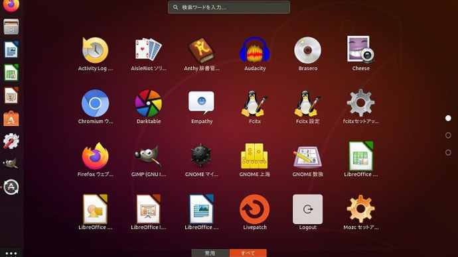Select the すべて all apps tab

tap(248, 253)
